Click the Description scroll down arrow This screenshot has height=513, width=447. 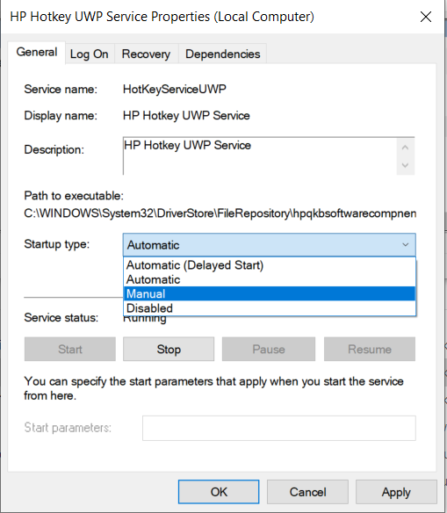coord(405,165)
